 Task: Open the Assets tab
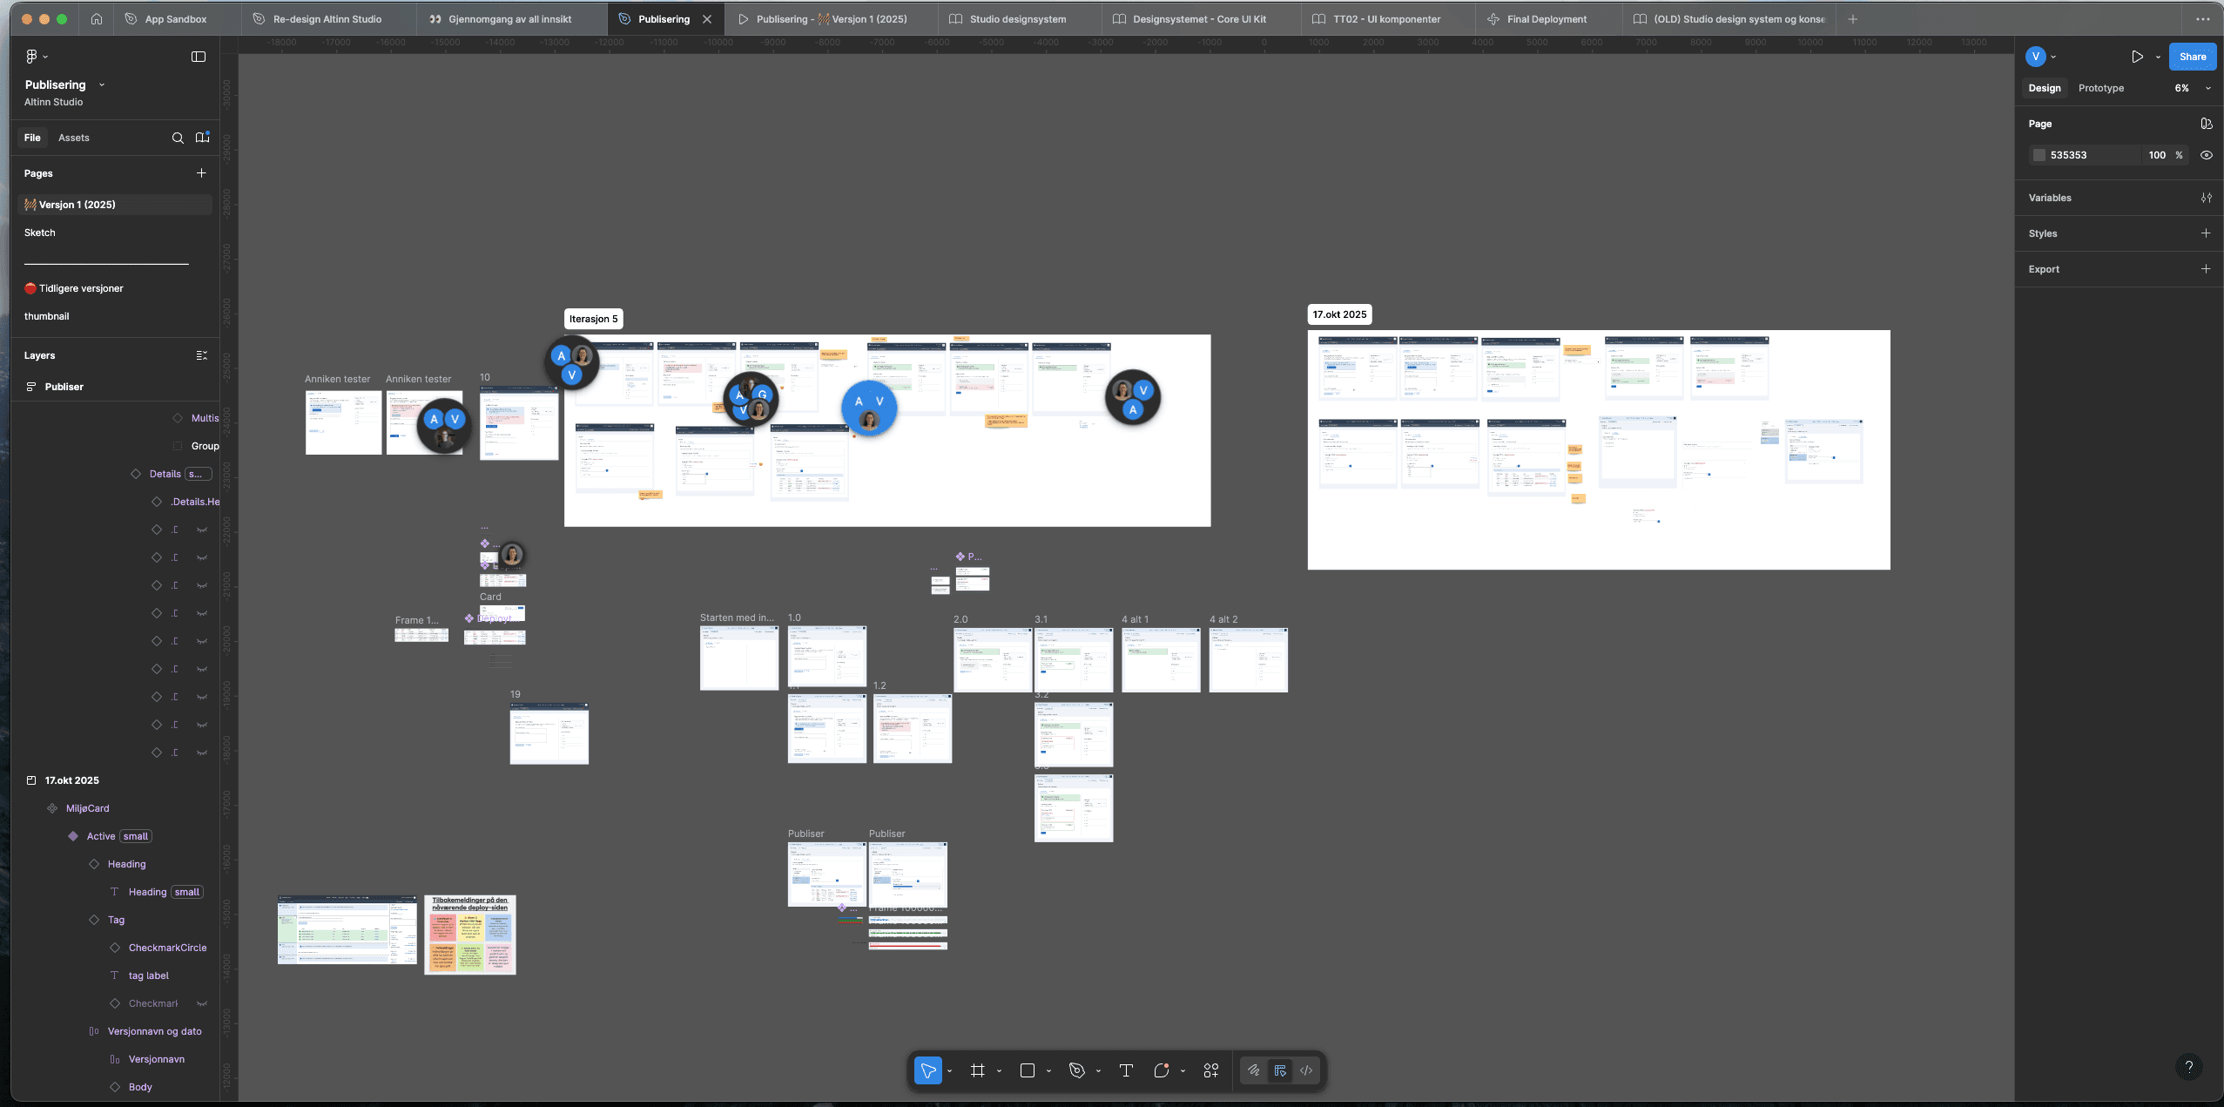click(x=74, y=138)
